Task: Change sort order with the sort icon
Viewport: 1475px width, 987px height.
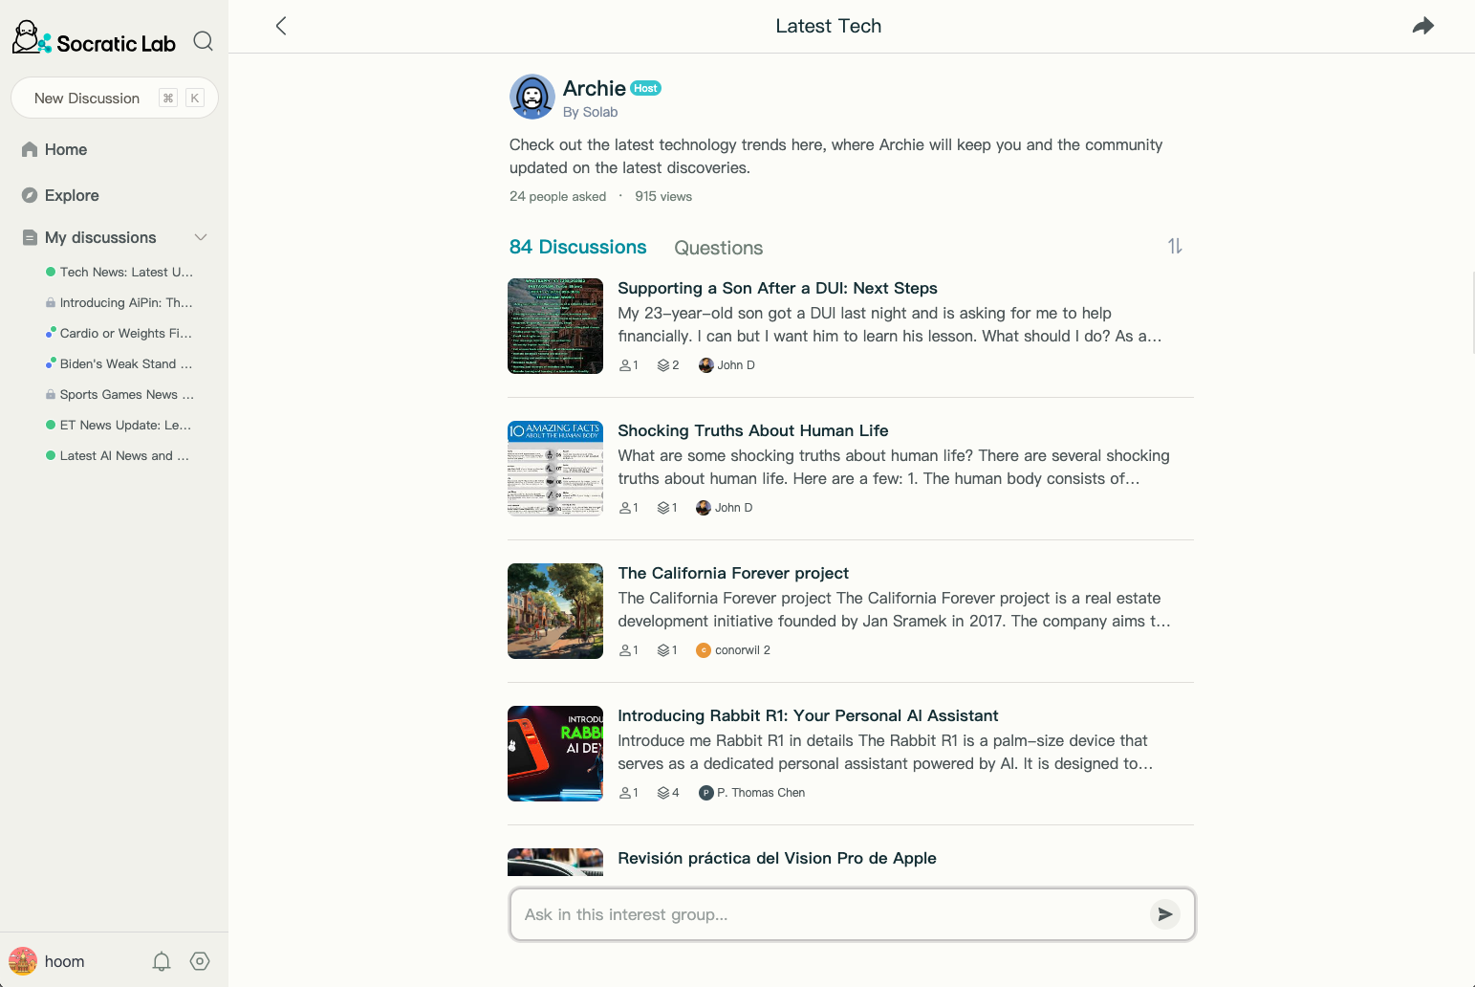Action: tap(1175, 246)
